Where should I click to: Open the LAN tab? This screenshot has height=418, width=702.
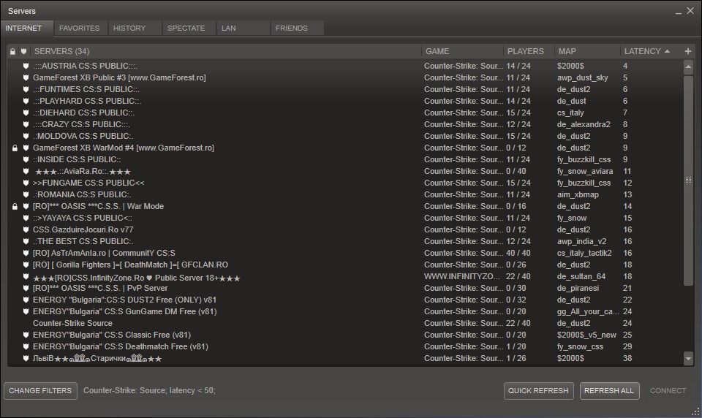[243, 28]
